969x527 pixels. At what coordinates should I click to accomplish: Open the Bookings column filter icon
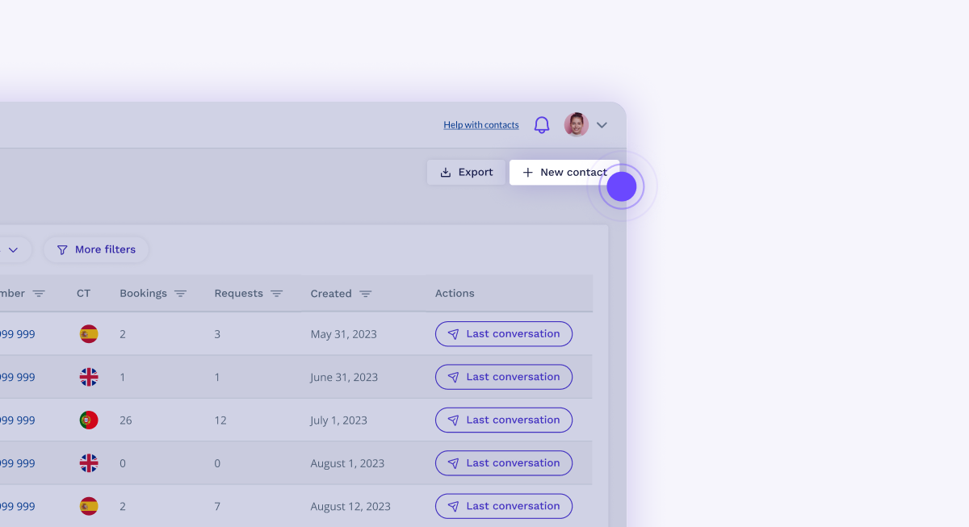(x=181, y=293)
